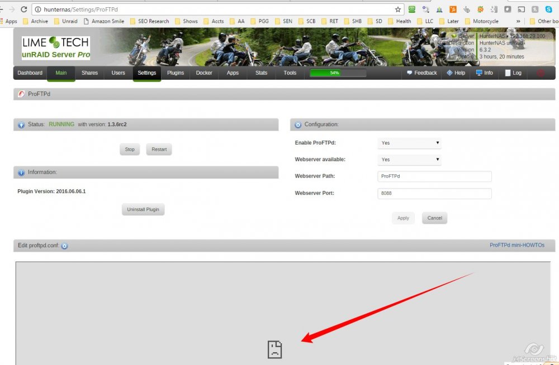559x365 pixels.
Task: Open the Log viewer
Action: (513, 73)
